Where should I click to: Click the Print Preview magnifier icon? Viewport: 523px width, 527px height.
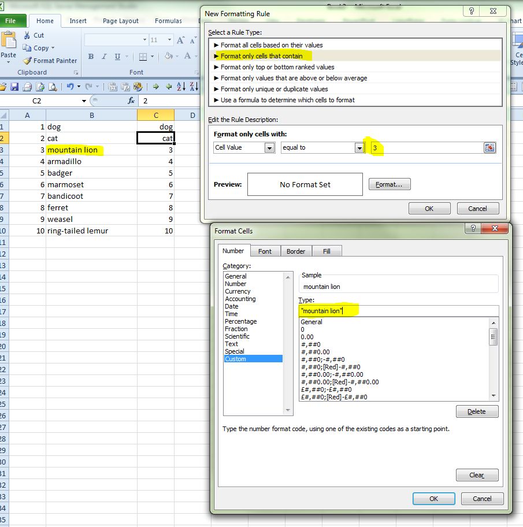pos(53,87)
